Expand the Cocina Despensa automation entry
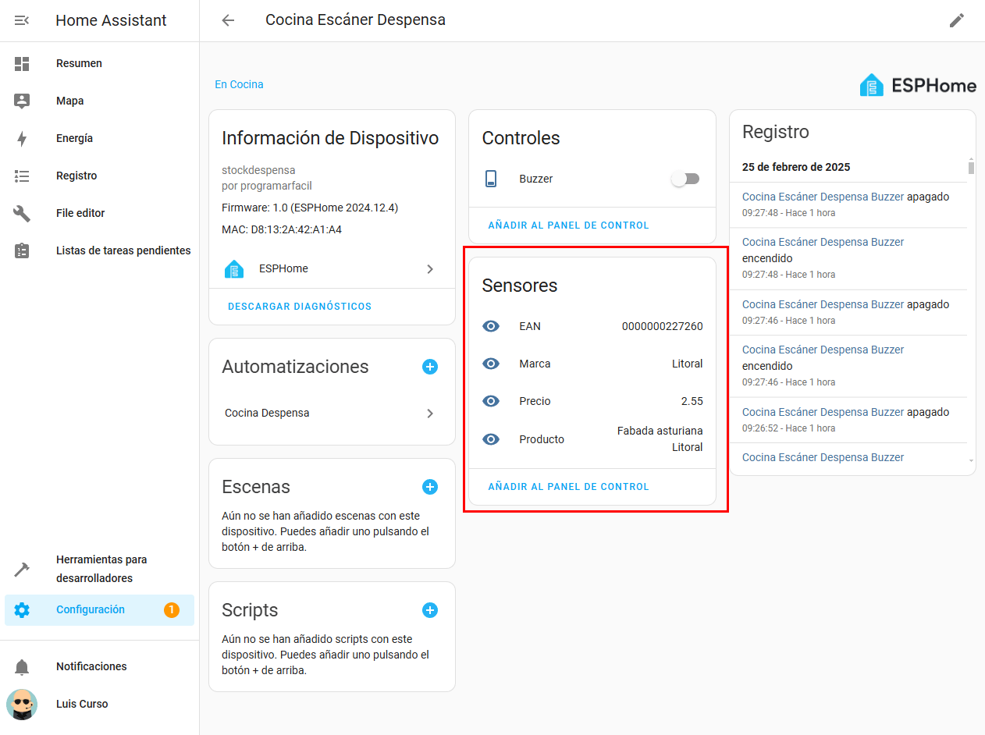985x735 pixels. [332, 414]
